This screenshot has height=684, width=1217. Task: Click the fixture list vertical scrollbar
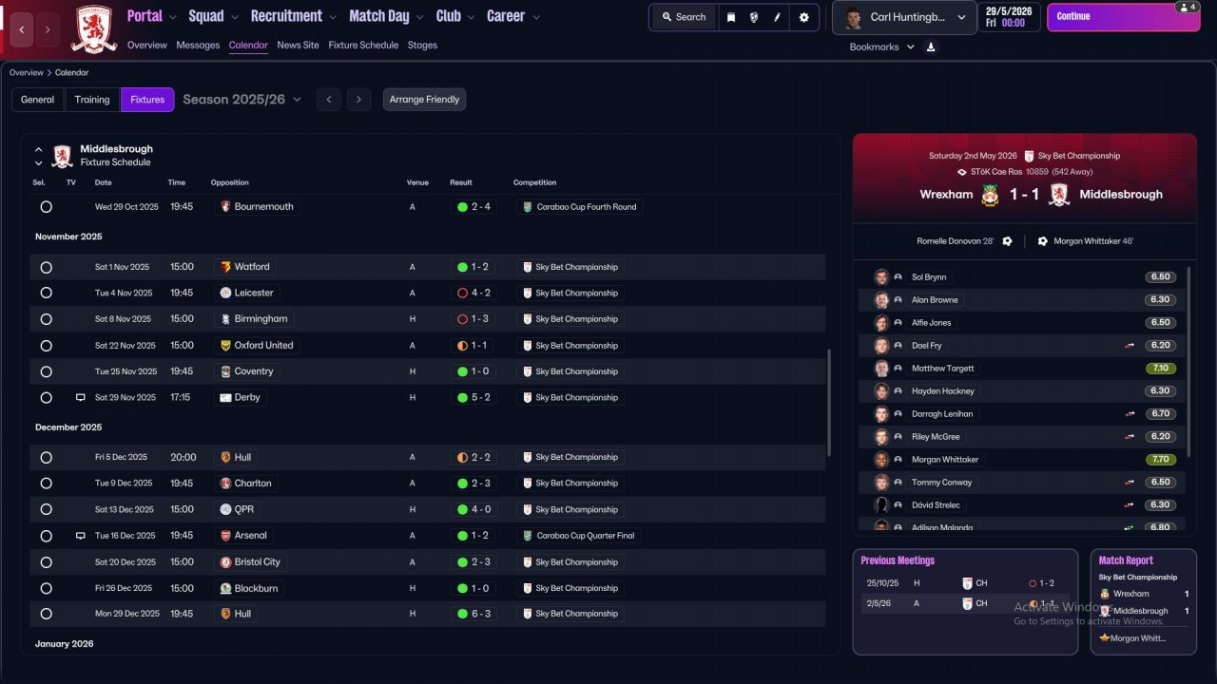click(829, 403)
